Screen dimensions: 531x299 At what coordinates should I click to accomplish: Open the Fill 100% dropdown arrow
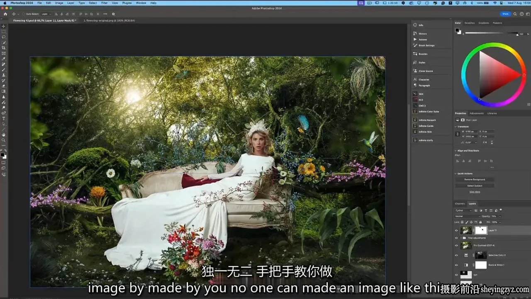tap(500, 222)
